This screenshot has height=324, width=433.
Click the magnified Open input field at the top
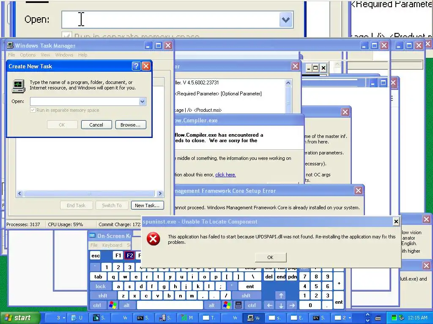(171, 20)
